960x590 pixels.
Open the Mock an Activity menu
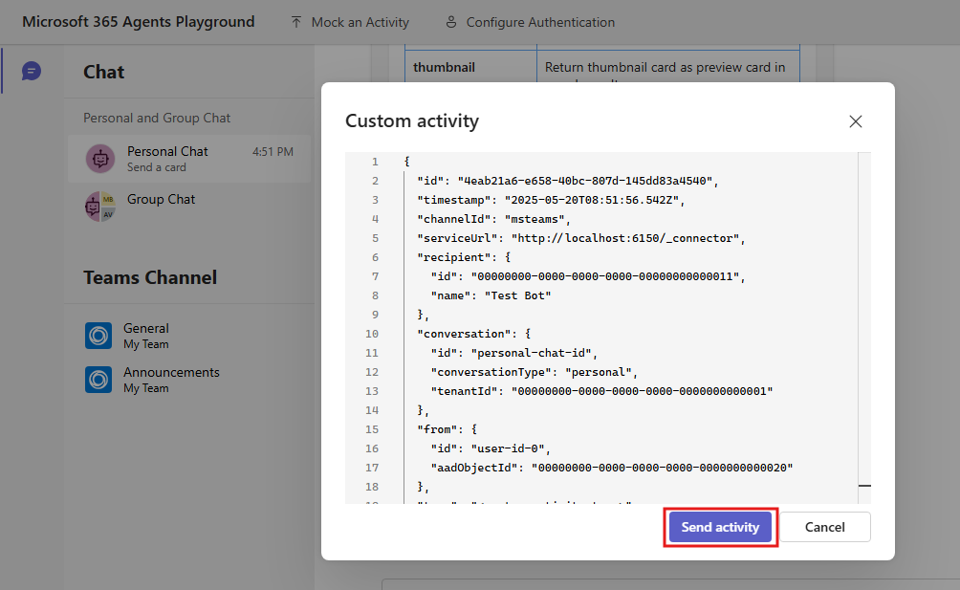pos(350,22)
